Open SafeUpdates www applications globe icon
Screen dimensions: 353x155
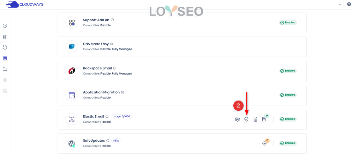[264, 143]
